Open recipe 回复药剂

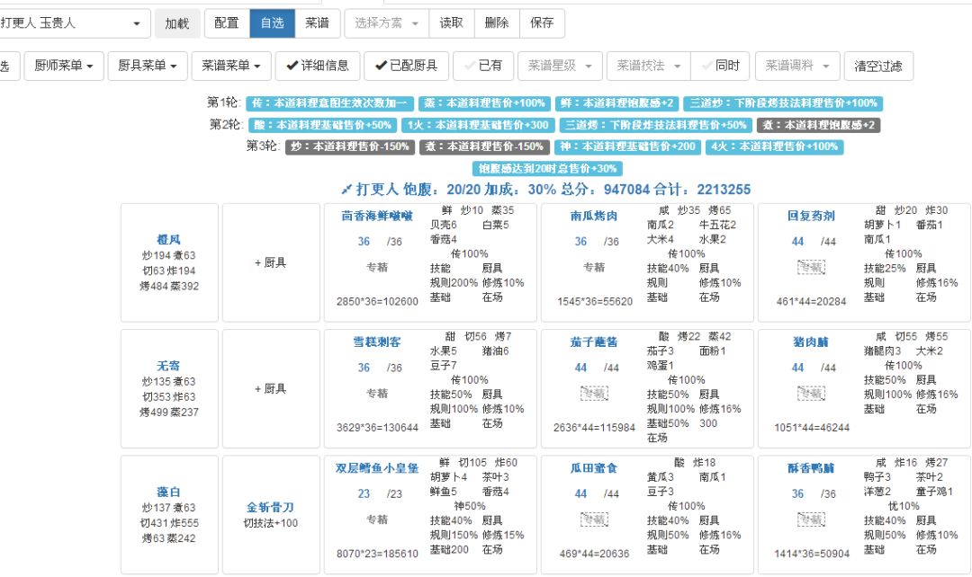[x=811, y=216]
